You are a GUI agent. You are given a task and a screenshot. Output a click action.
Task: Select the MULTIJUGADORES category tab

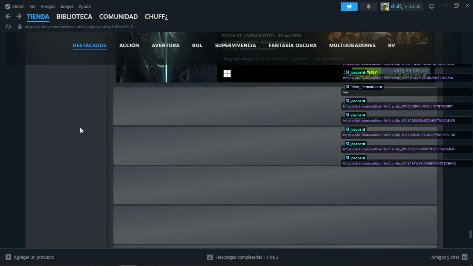[352, 45]
